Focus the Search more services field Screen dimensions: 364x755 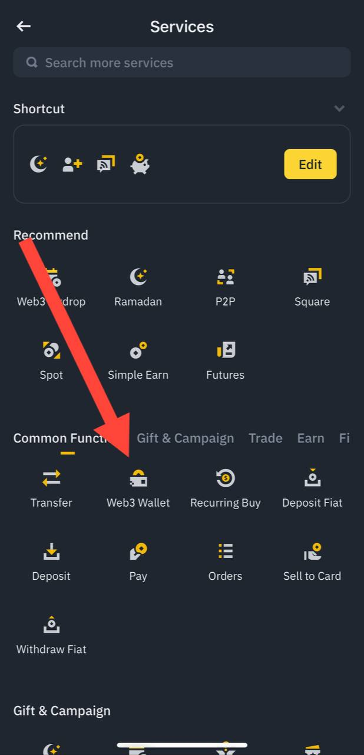point(181,63)
